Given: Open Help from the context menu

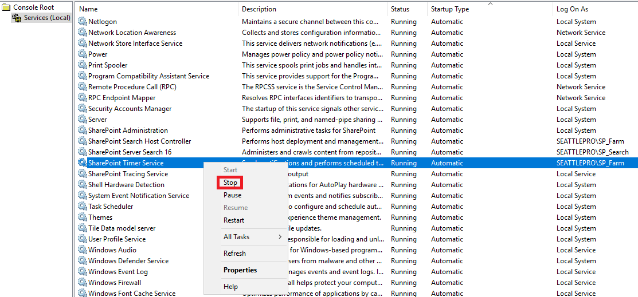Looking at the screenshot, I should click(230, 287).
